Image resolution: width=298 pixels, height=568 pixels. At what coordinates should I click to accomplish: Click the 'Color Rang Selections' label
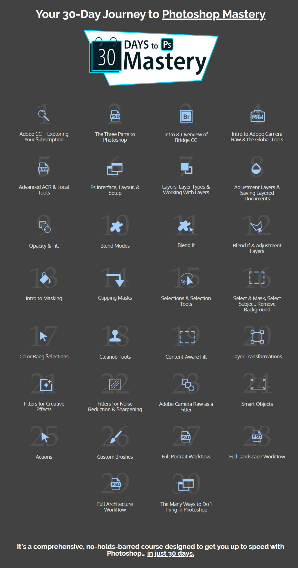44,357
